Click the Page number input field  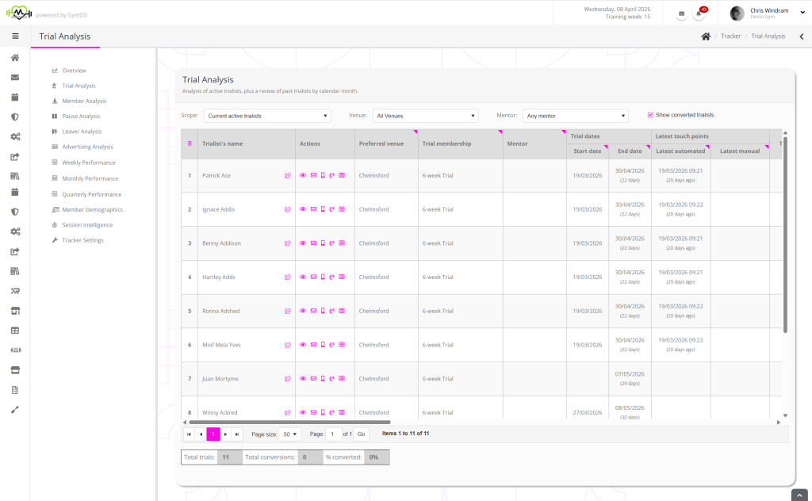[x=334, y=434]
